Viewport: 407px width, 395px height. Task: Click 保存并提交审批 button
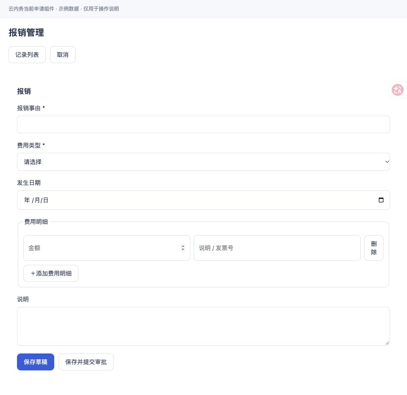tap(86, 362)
